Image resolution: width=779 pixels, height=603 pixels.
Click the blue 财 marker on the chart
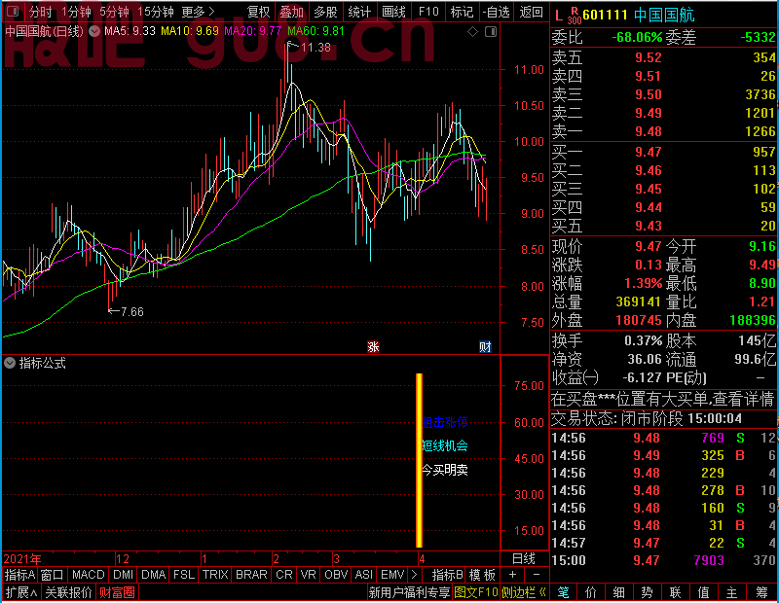pyautogui.click(x=485, y=346)
